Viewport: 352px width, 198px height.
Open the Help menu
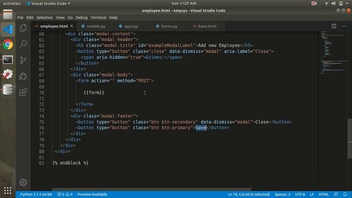pyautogui.click(x=113, y=18)
